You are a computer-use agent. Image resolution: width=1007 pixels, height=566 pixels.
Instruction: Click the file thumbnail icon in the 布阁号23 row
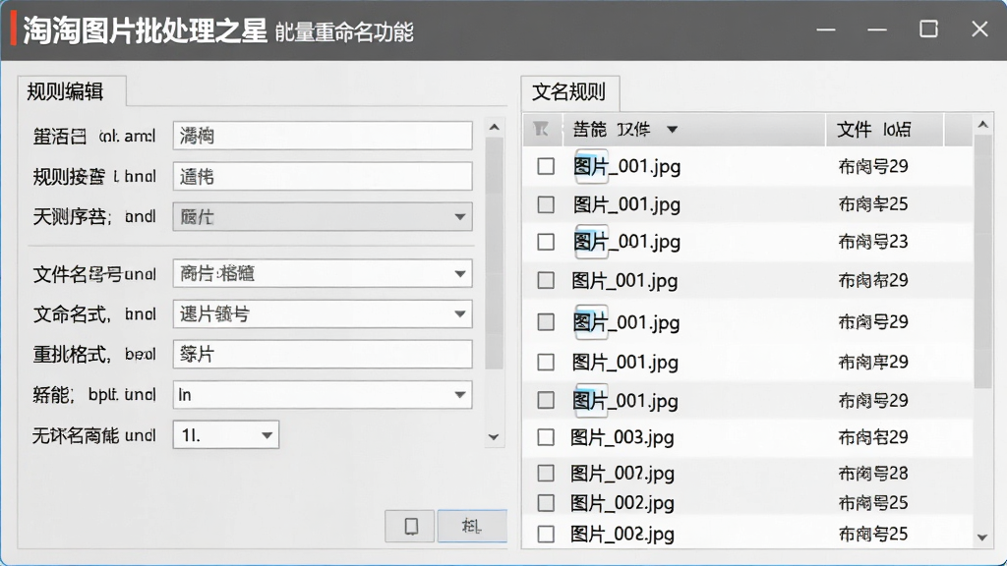coord(591,242)
